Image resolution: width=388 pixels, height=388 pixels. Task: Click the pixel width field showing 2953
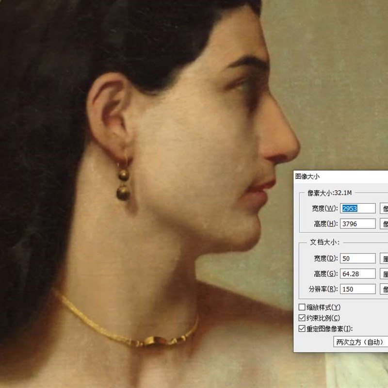358,209
